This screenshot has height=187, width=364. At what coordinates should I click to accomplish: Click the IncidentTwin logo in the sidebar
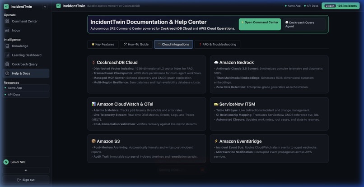(6, 6)
